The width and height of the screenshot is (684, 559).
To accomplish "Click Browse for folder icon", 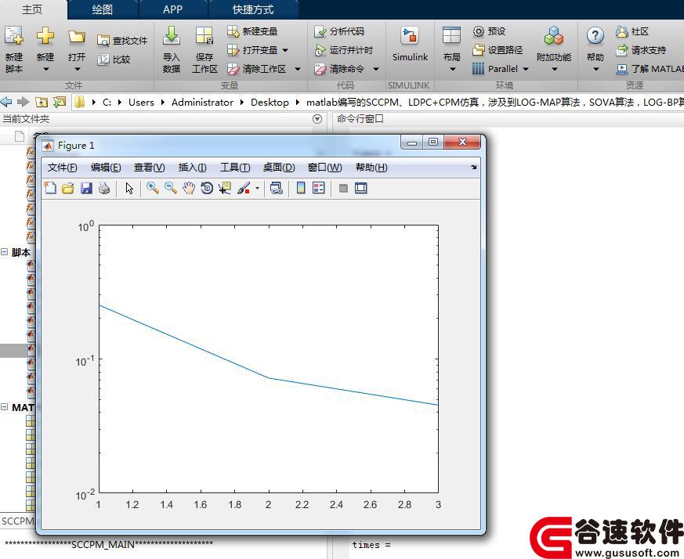I will click(59, 102).
